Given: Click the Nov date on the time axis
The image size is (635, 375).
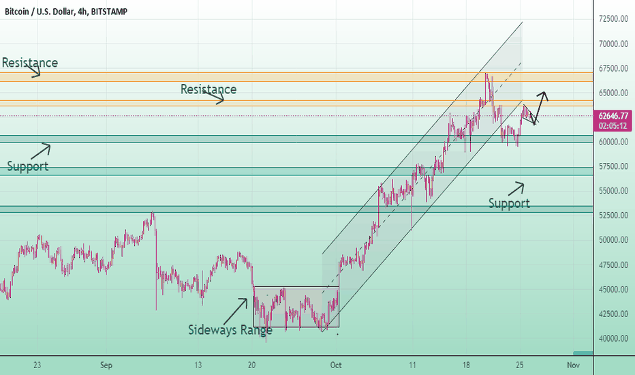Looking at the screenshot, I should point(573,365).
